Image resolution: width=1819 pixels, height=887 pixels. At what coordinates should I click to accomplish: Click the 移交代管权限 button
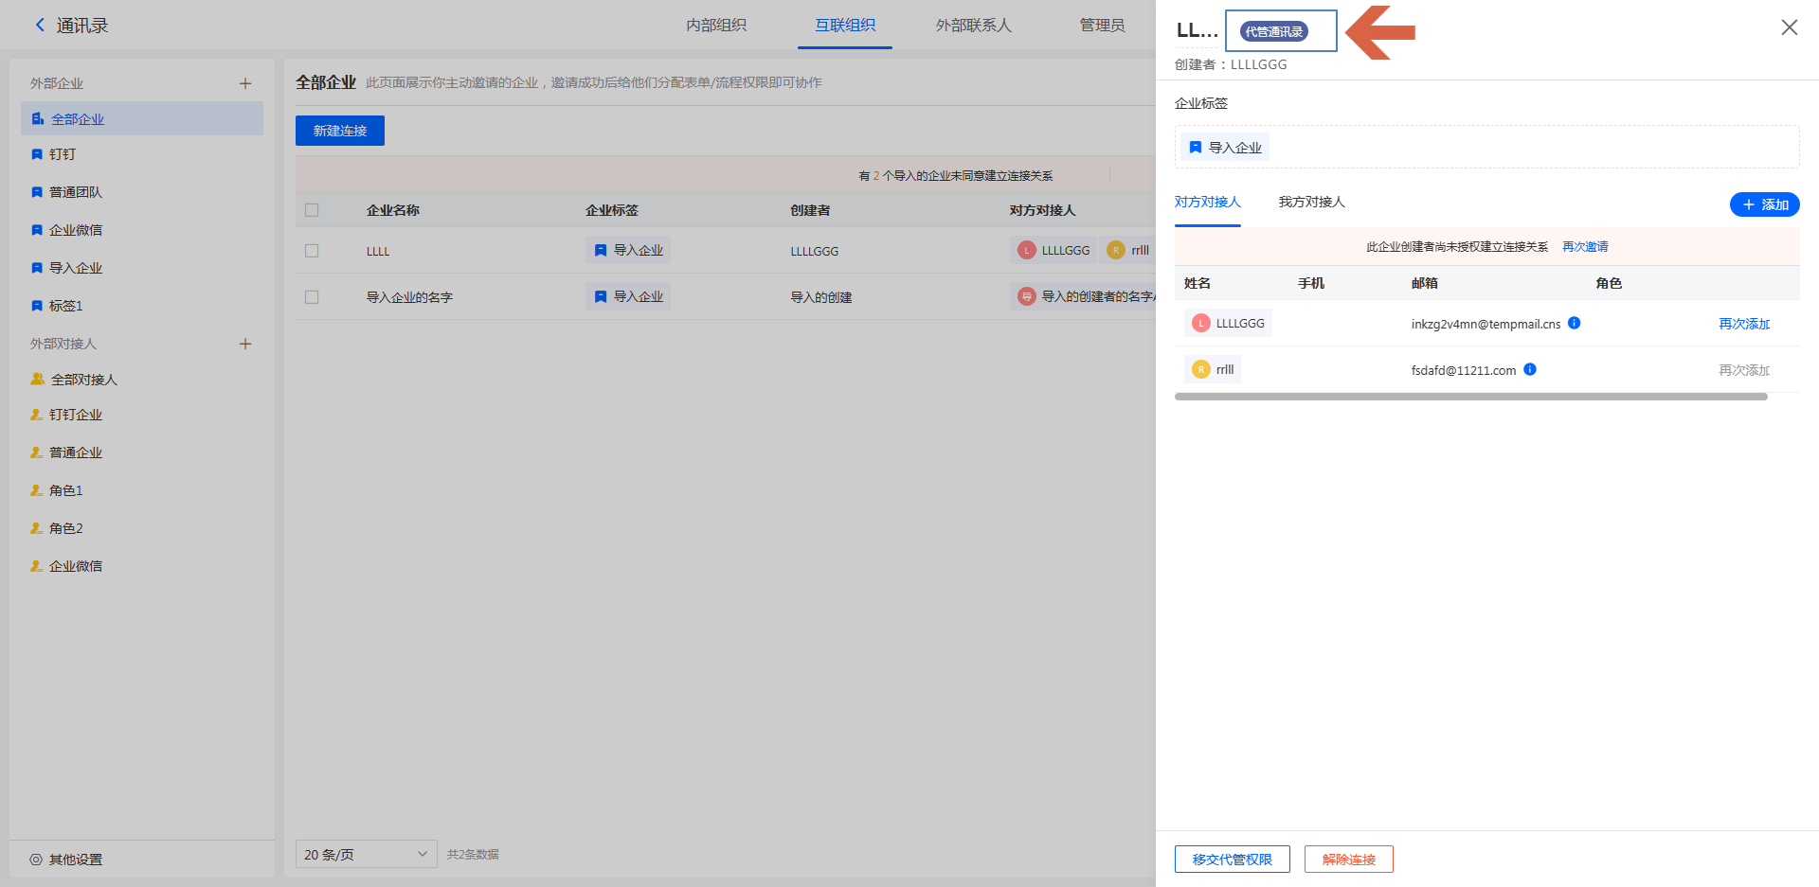(x=1232, y=859)
